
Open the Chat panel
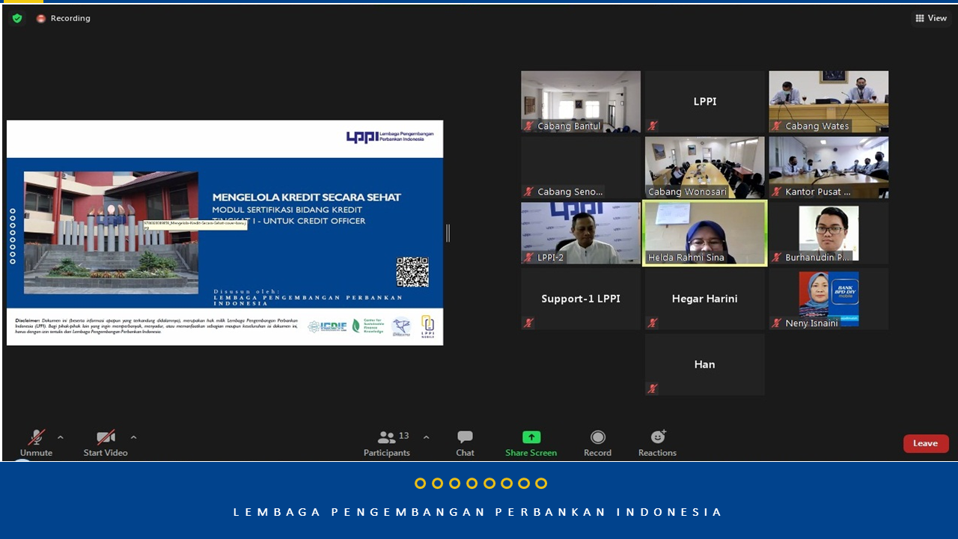465,443
